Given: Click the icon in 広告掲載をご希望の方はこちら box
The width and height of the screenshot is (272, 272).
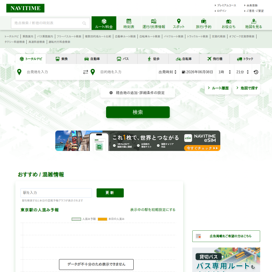Looking at the screenshot, I should point(198,236).
